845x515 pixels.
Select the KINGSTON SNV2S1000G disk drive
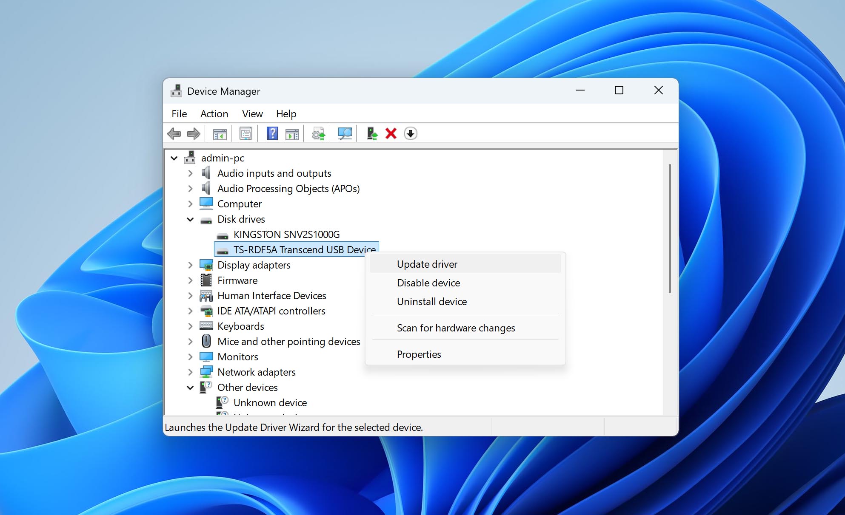(x=287, y=234)
